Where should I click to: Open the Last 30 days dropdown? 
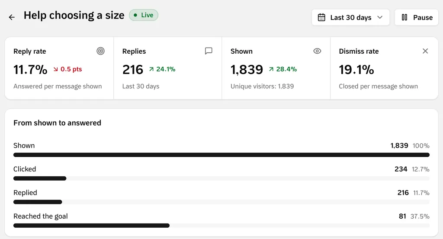[x=350, y=17]
